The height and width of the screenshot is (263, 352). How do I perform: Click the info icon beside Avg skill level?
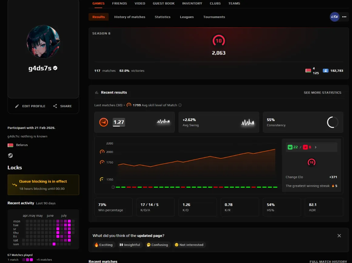pos(180,105)
